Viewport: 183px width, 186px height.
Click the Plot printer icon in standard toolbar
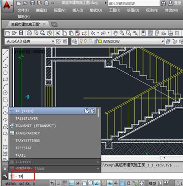pyautogui.click(x=29, y=33)
